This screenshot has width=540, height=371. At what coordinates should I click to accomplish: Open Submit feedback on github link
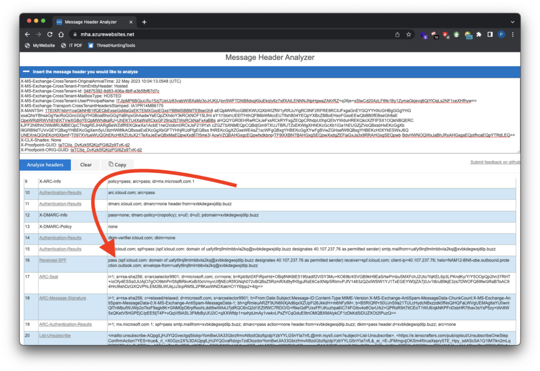(x=495, y=162)
